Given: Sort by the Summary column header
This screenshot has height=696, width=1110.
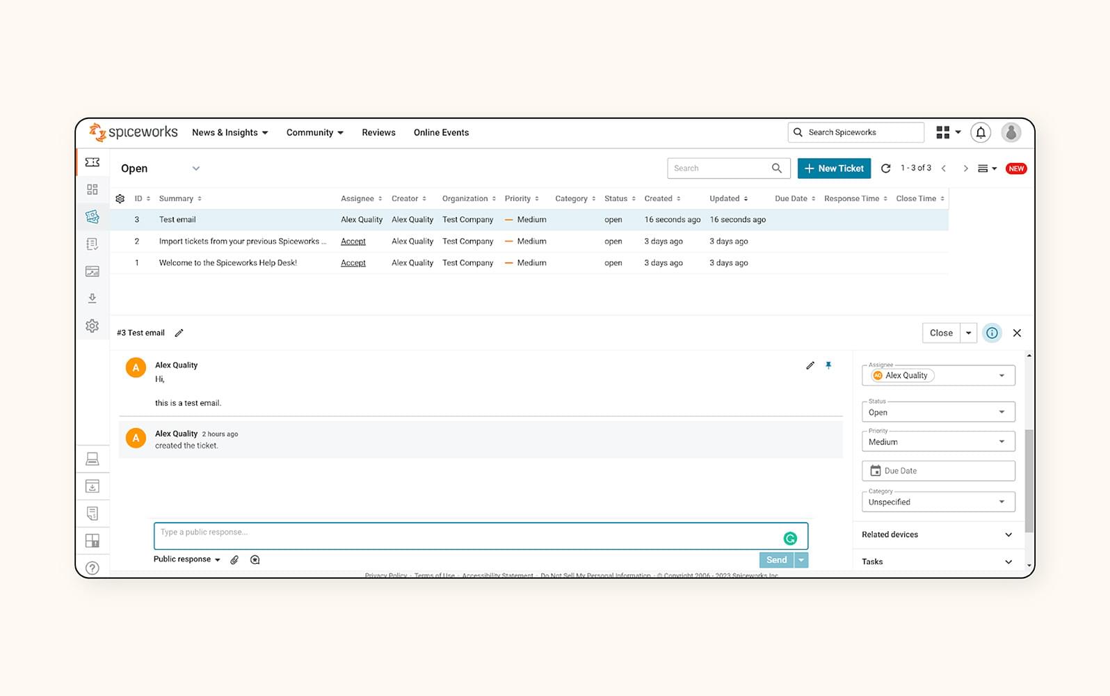Looking at the screenshot, I should (180, 199).
